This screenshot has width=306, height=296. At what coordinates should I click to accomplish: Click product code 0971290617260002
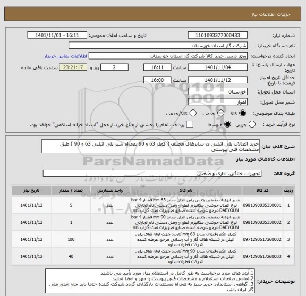tap(262, 239)
